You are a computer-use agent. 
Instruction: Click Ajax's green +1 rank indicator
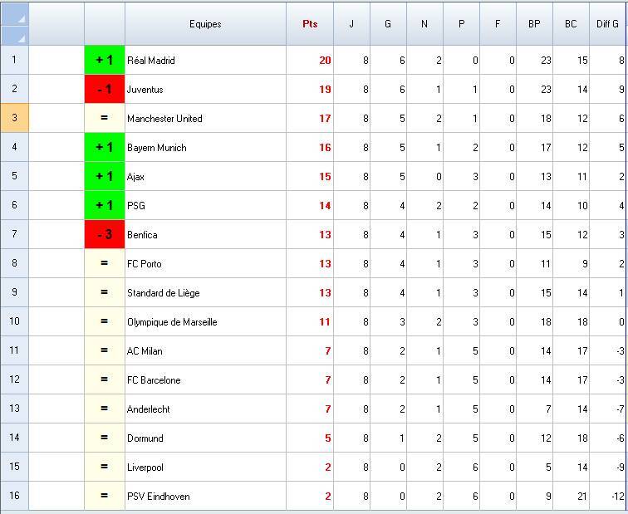coord(104,176)
